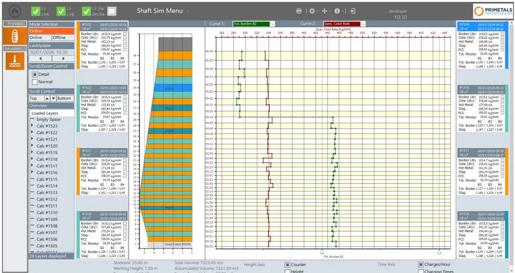Viewport: 515px width, 273px height.
Task: Enable the Normal zoom checkbox
Action: pyautogui.click(x=35, y=82)
